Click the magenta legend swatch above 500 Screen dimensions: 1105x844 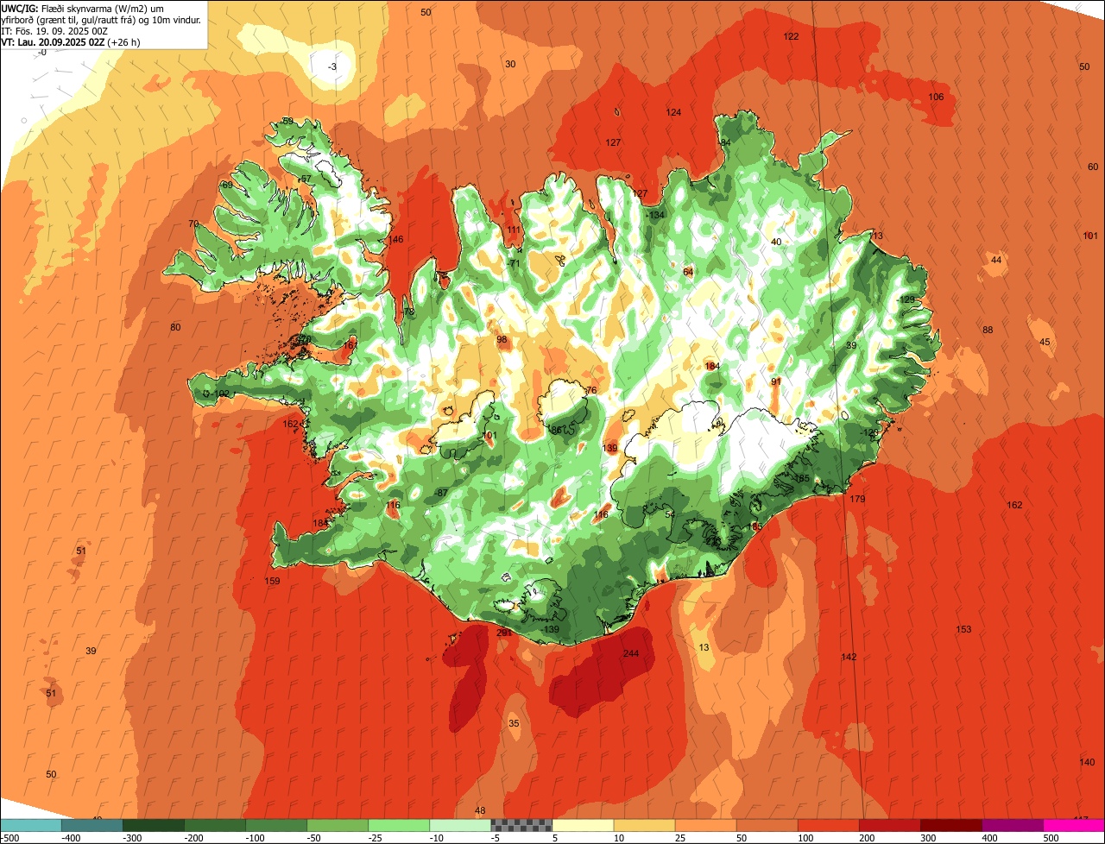(x=1074, y=825)
